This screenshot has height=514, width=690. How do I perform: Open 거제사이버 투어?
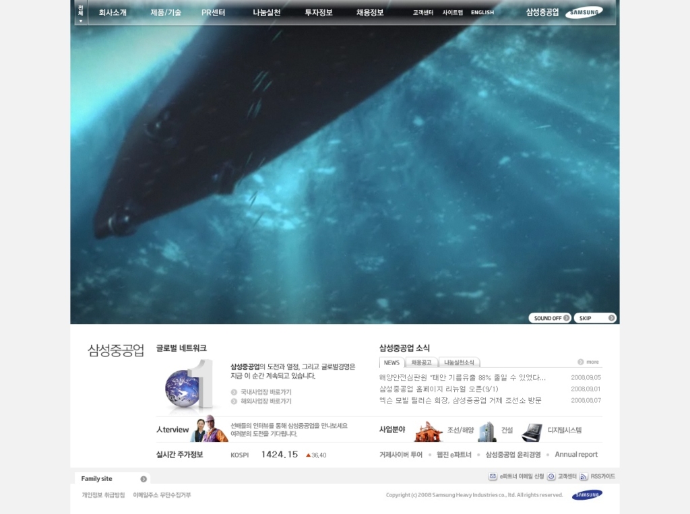(x=401, y=455)
